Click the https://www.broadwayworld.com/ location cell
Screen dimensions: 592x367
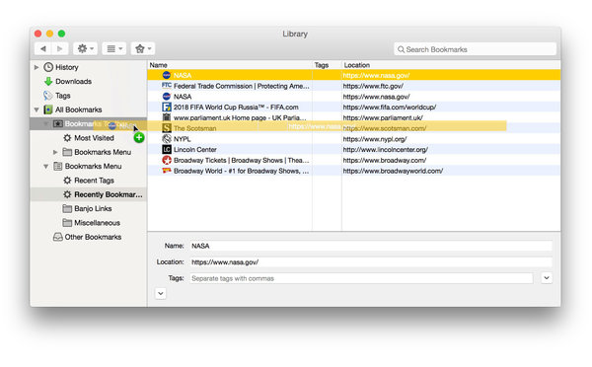point(393,171)
